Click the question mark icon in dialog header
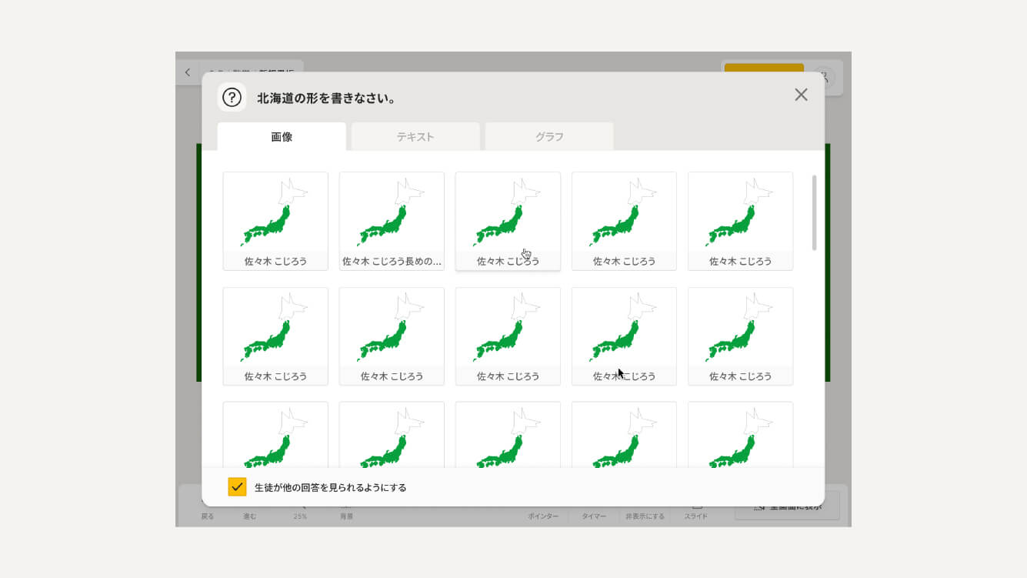 [x=232, y=98]
